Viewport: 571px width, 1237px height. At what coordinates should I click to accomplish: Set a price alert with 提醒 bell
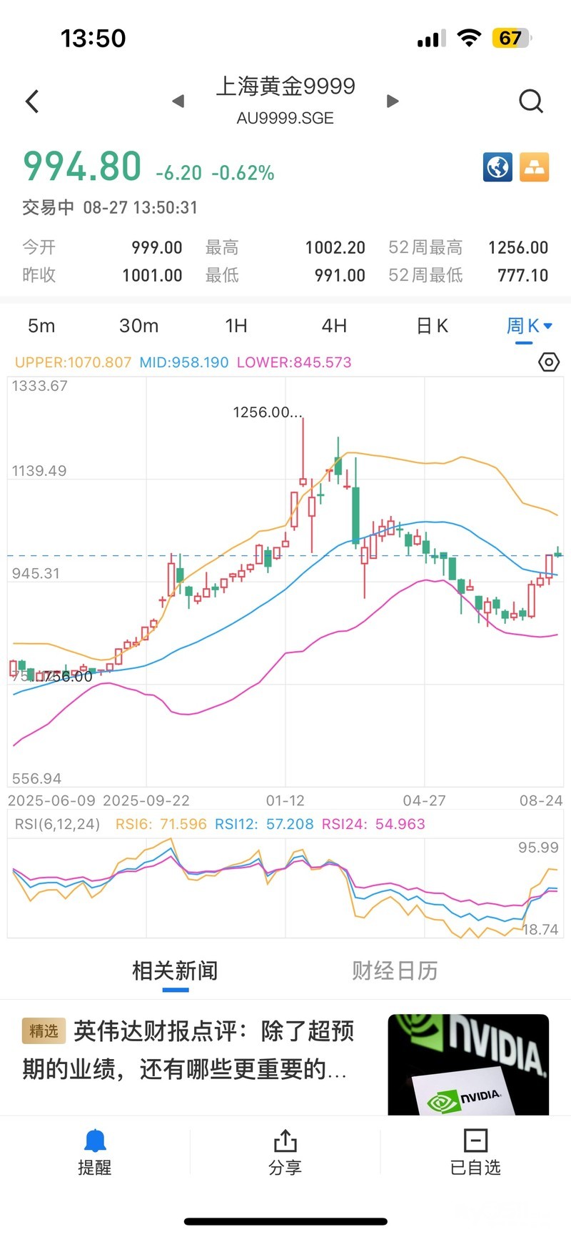click(95, 1152)
